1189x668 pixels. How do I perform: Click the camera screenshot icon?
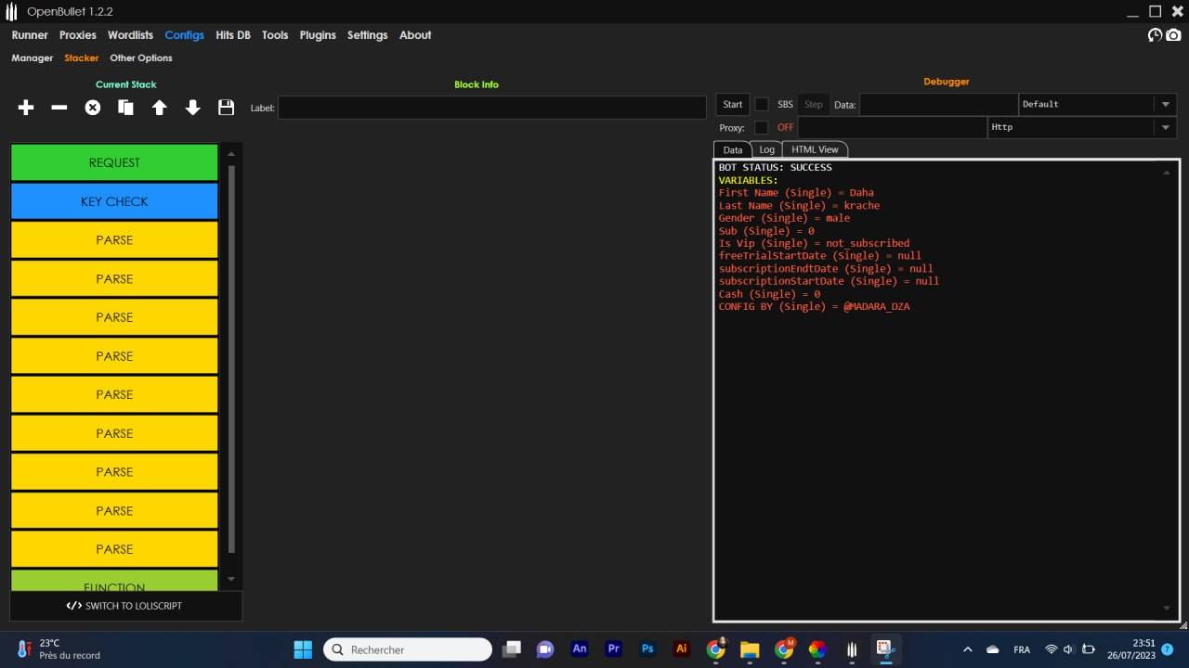[x=1174, y=35]
